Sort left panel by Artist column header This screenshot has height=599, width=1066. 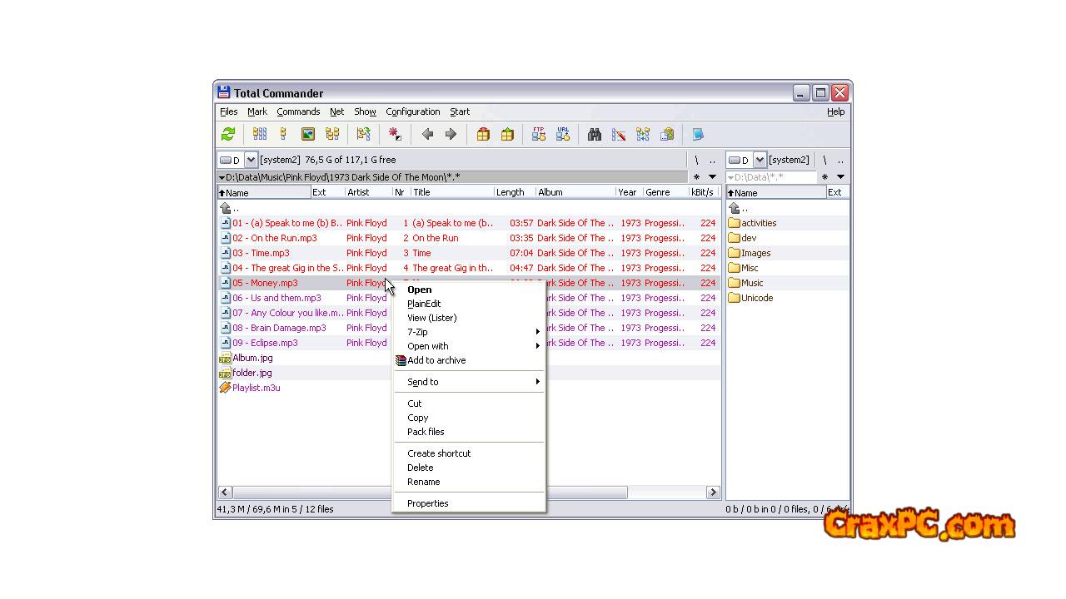(359, 192)
